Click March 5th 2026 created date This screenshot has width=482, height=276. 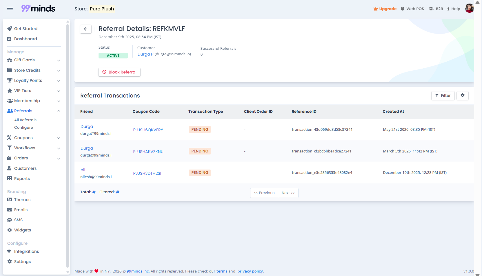click(x=410, y=151)
